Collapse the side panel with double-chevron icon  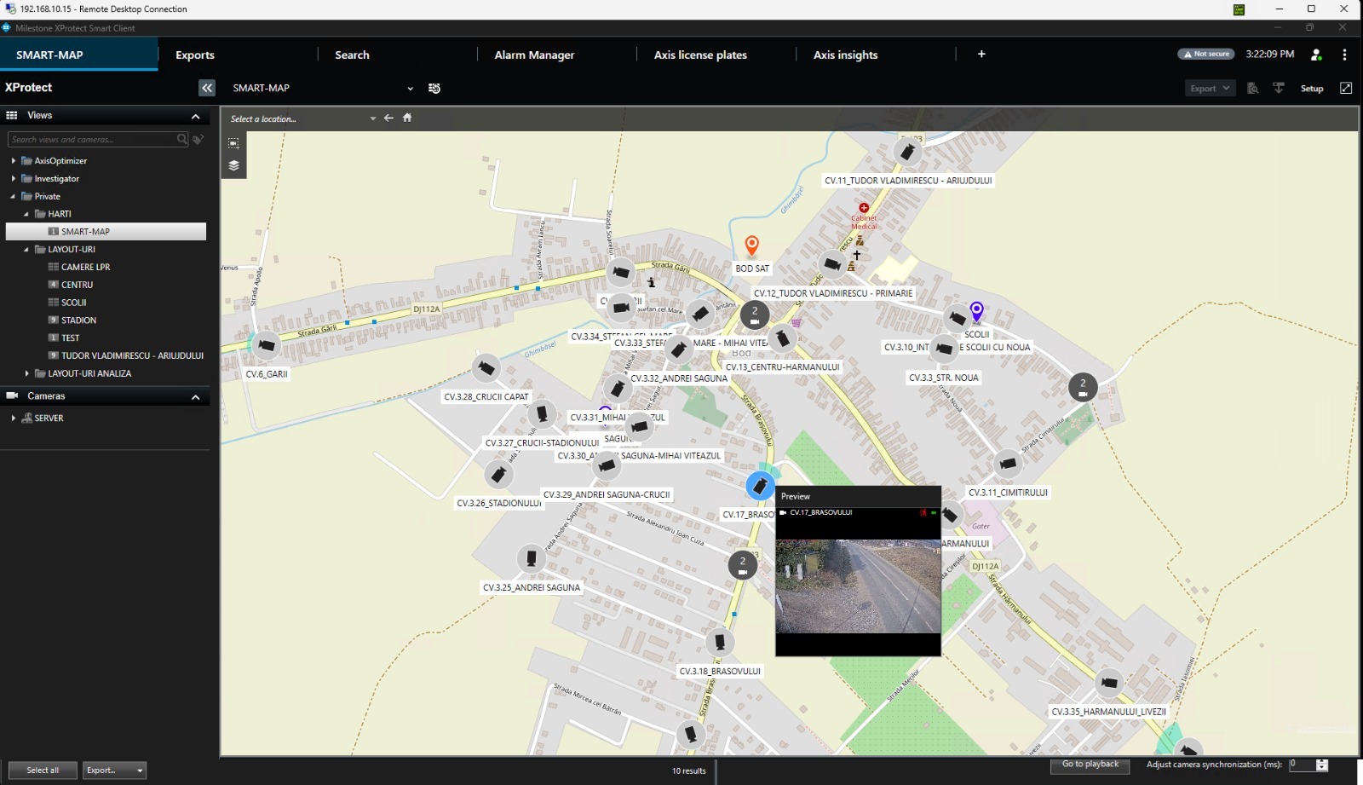207,88
